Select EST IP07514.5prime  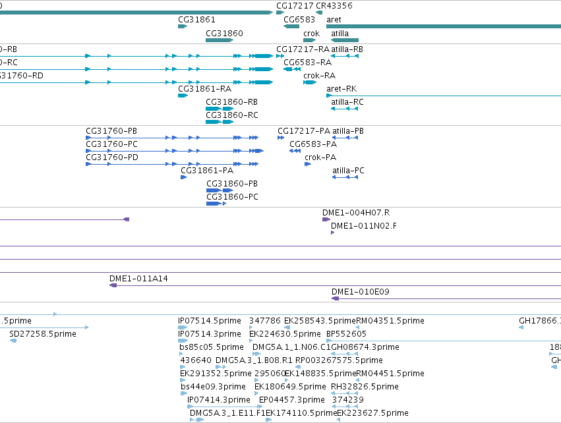[209, 321]
